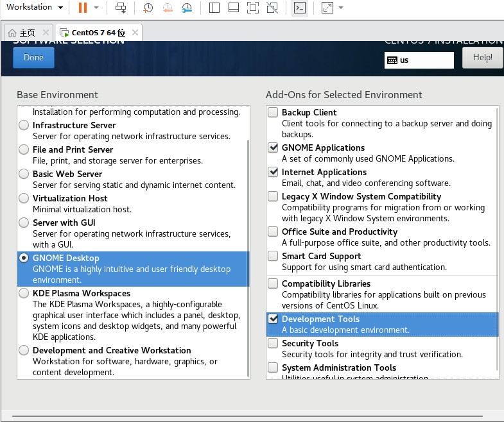
Task: Click the CentOS VM tab icon
Action: [x=64, y=33]
